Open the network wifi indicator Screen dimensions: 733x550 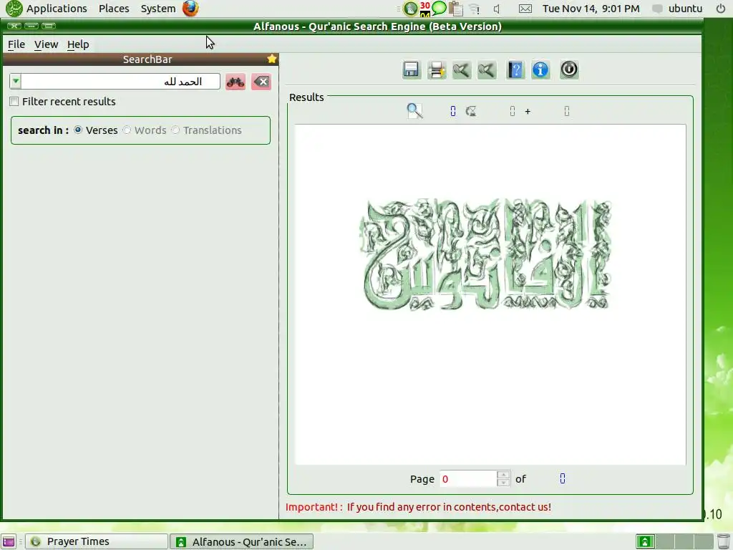click(475, 9)
